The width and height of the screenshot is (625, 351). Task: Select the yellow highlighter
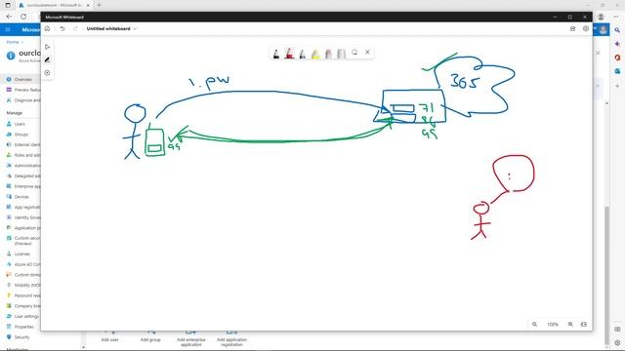[315, 54]
